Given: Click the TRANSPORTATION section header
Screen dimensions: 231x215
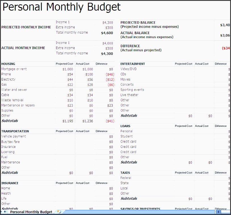Looking at the screenshot, I should coord(15,131).
